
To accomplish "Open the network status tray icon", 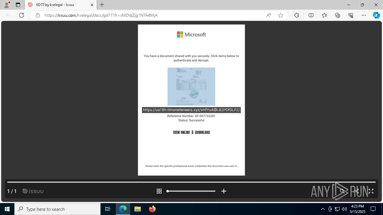I will [x=337, y=209].
